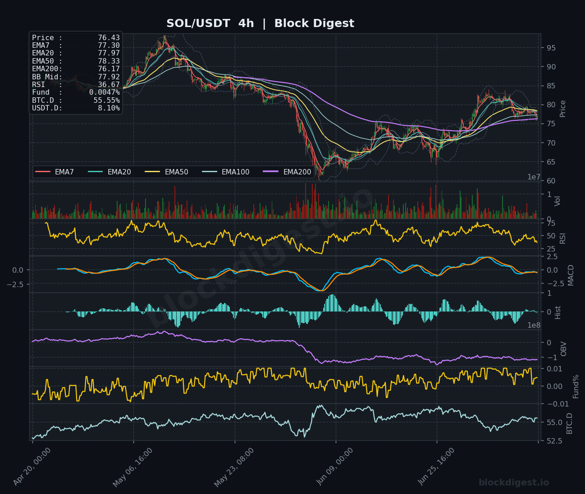Select the BTC.D 55.55% row
The width and height of the screenshot is (585, 494).
(76, 101)
